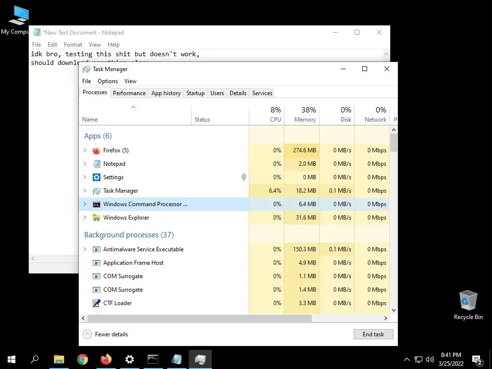Screen dimensions: 492x369
Task: Switch to Notepad via the taskbar icon
Action: (x=176, y=359)
